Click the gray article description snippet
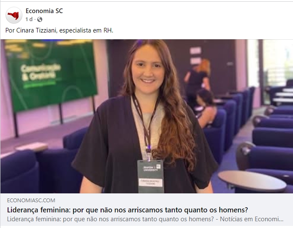The height and width of the screenshot is (228, 293). coord(145,219)
